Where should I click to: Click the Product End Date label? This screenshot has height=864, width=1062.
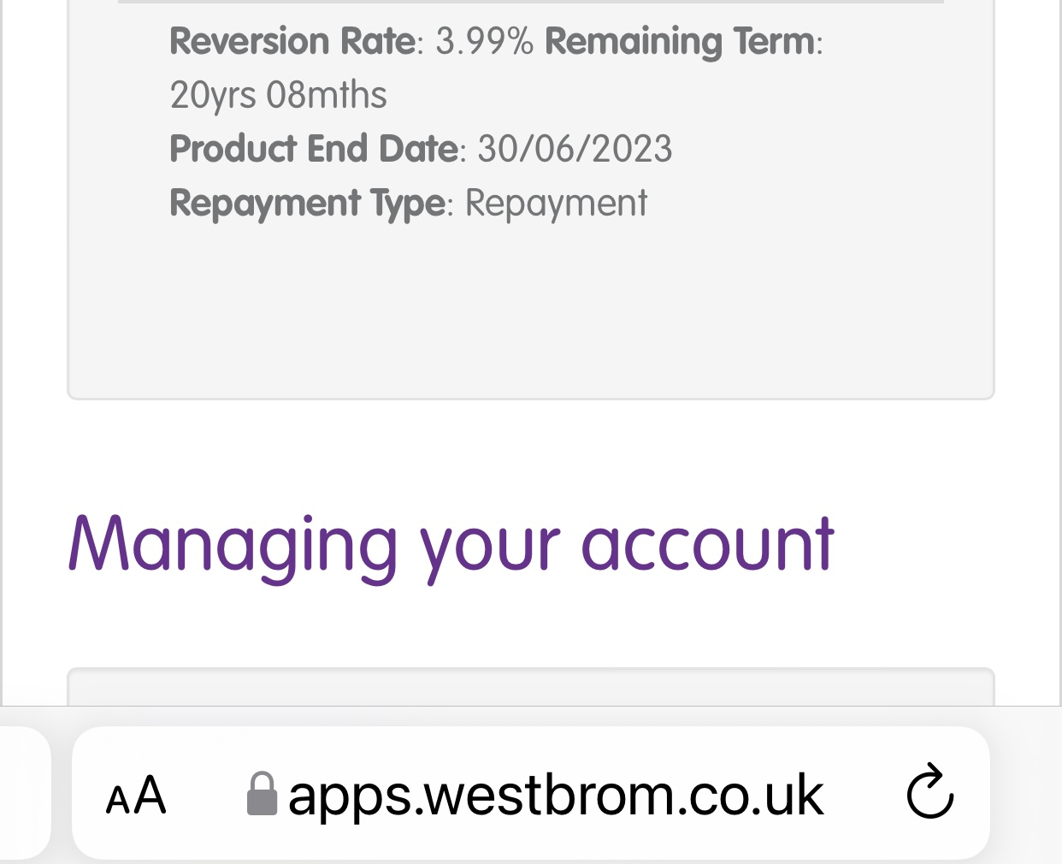[x=315, y=149]
